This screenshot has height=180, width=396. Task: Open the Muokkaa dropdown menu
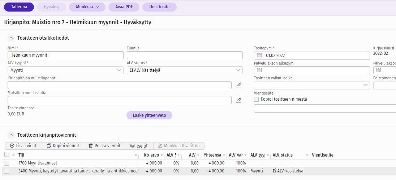(x=87, y=7)
